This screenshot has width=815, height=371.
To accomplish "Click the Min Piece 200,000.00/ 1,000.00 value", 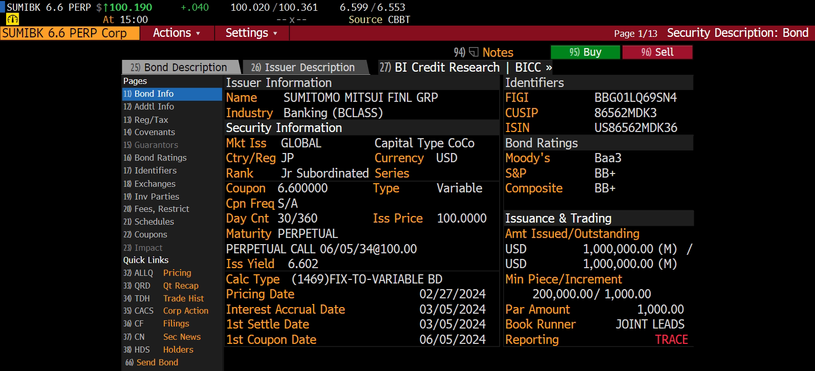I will pyautogui.click(x=592, y=294).
